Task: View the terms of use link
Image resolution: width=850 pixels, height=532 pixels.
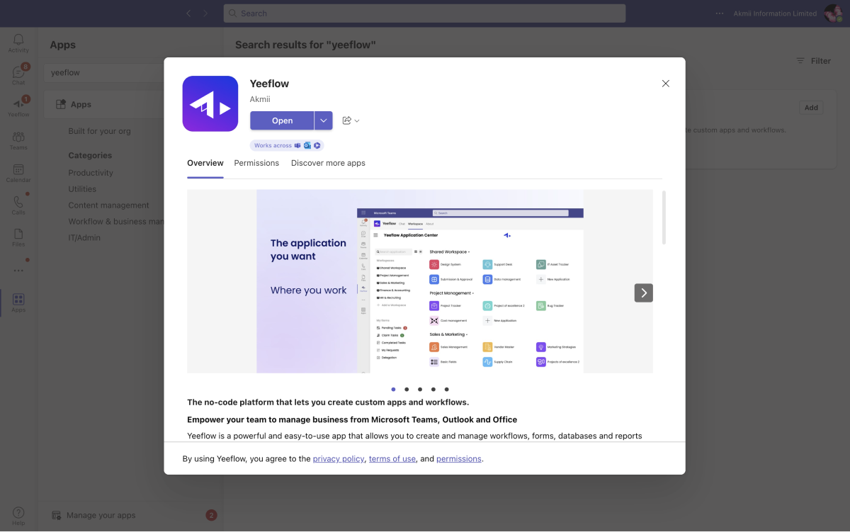Action: pyautogui.click(x=392, y=458)
